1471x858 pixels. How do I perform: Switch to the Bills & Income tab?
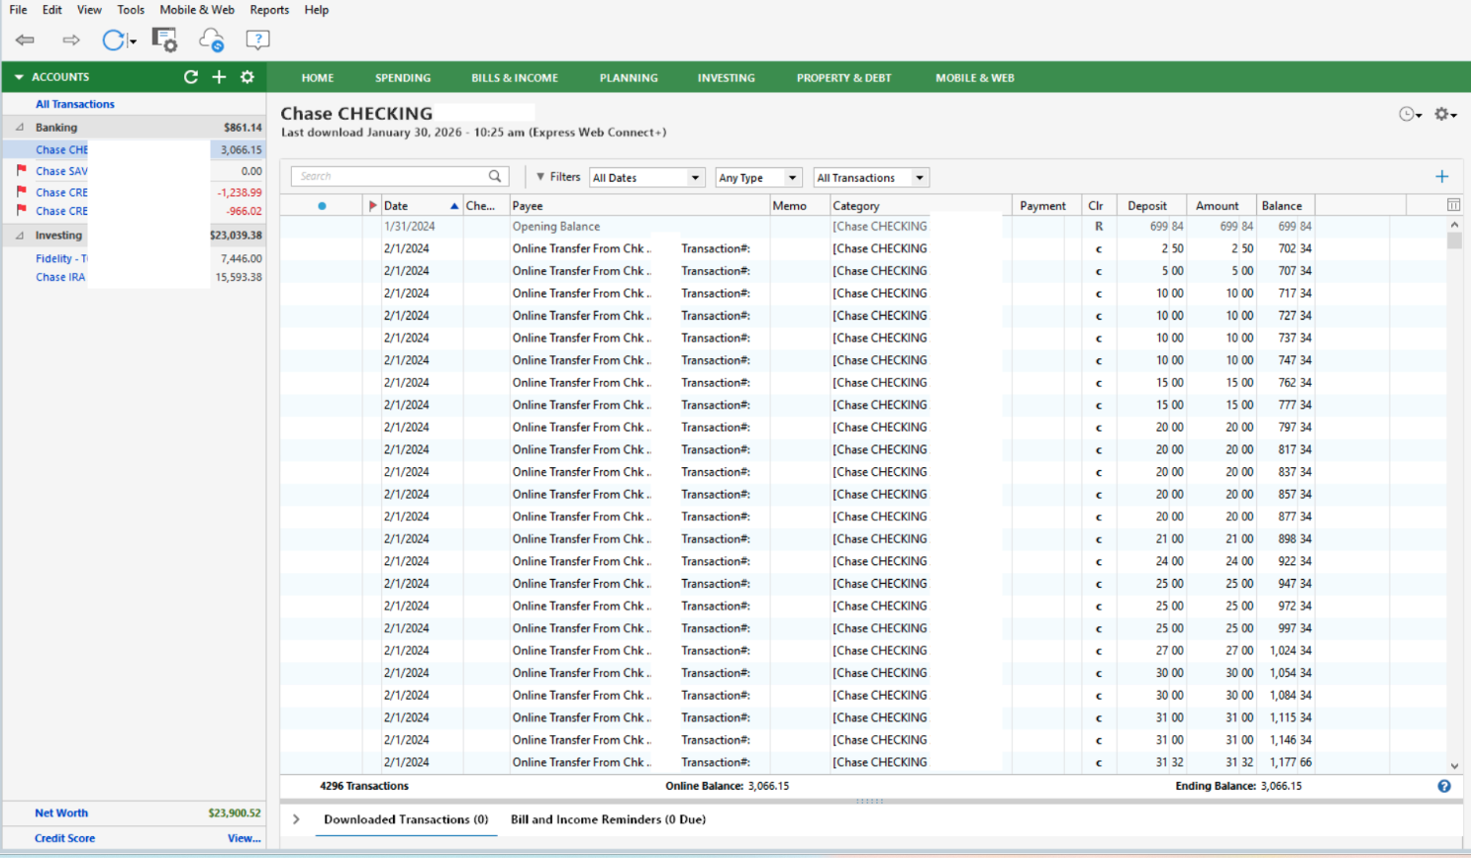click(x=514, y=78)
